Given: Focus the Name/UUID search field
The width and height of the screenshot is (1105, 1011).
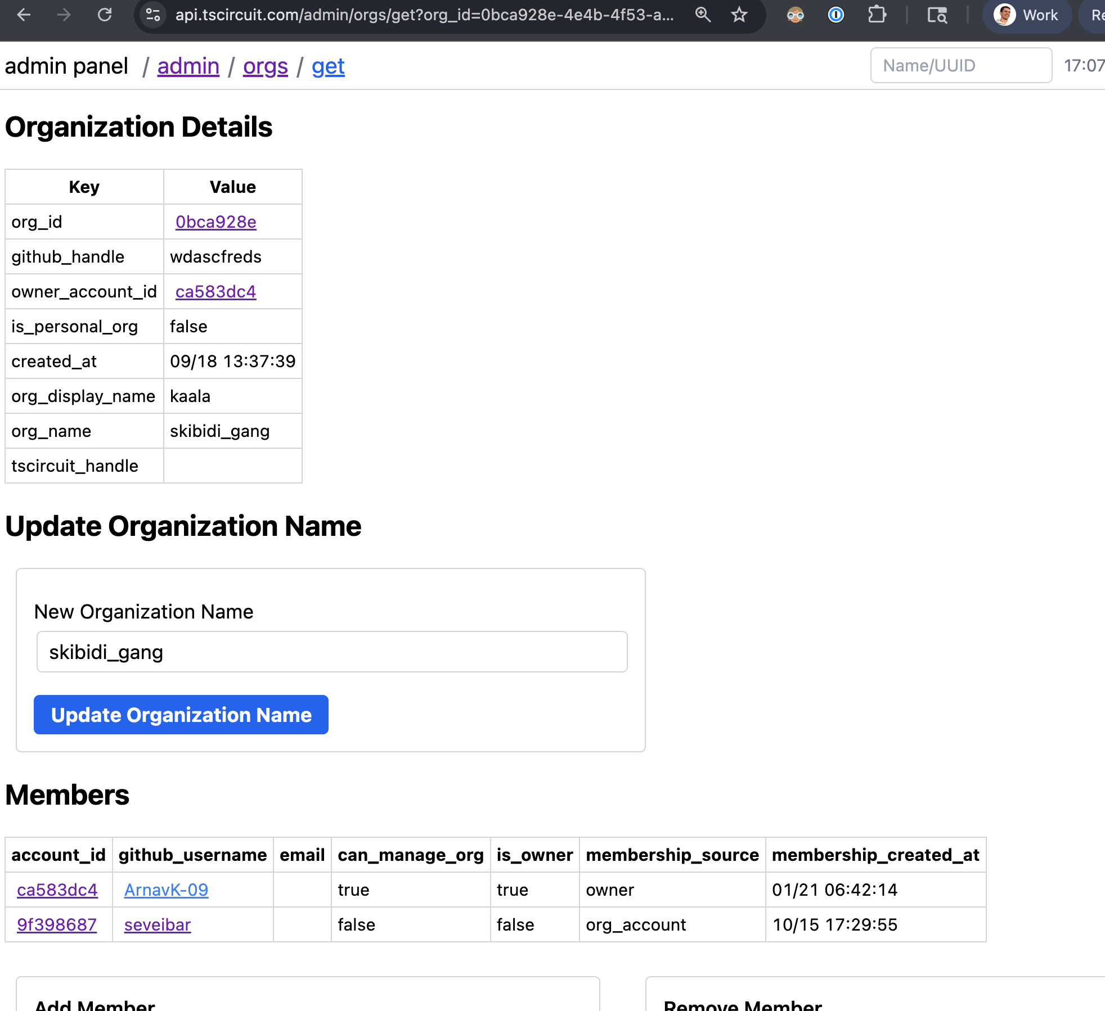Looking at the screenshot, I should point(961,65).
